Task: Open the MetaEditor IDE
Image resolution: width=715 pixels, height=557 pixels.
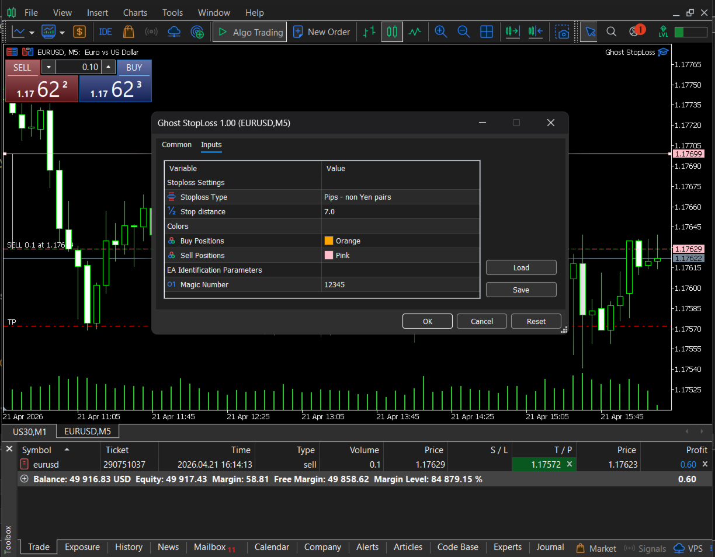Action: [106, 32]
